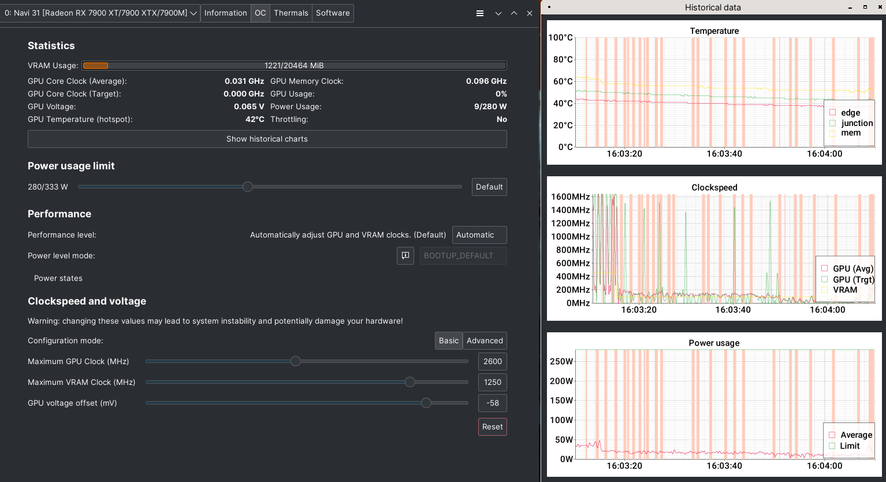This screenshot has height=482, width=886.
Task: Click the Throttling 'No' value
Action: tap(502, 119)
